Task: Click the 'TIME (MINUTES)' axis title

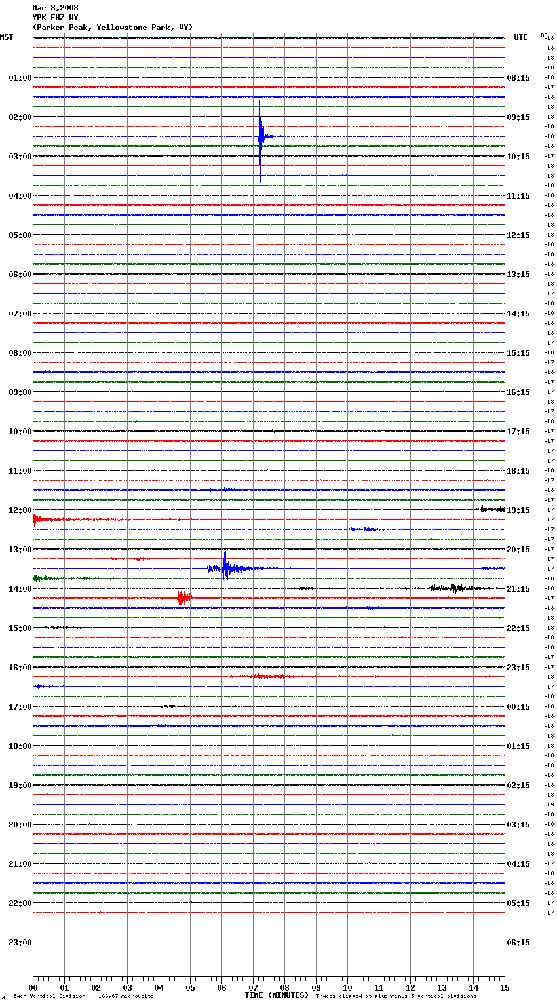Action: (x=277, y=995)
